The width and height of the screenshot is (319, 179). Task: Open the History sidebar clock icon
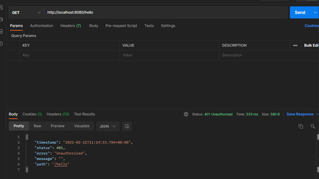click(1, 44)
